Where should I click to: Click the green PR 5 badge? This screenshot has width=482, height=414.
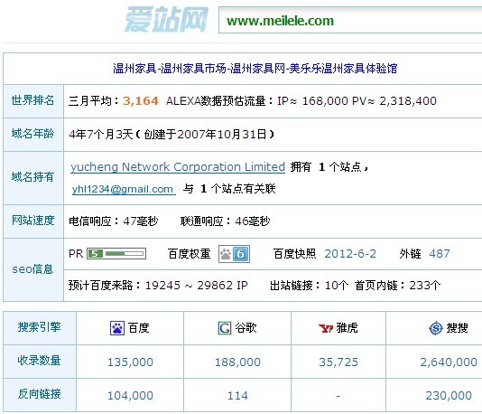(x=95, y=254)
